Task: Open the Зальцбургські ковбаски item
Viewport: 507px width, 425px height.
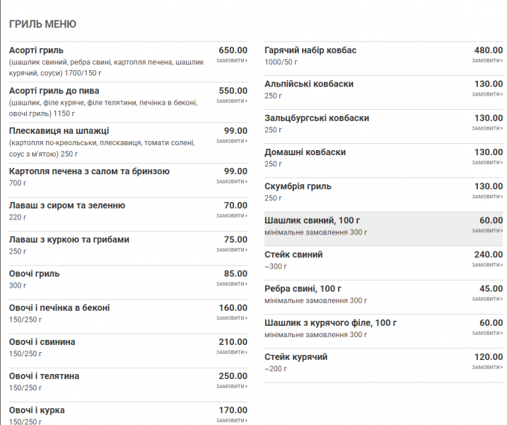Action: (317, 118)
